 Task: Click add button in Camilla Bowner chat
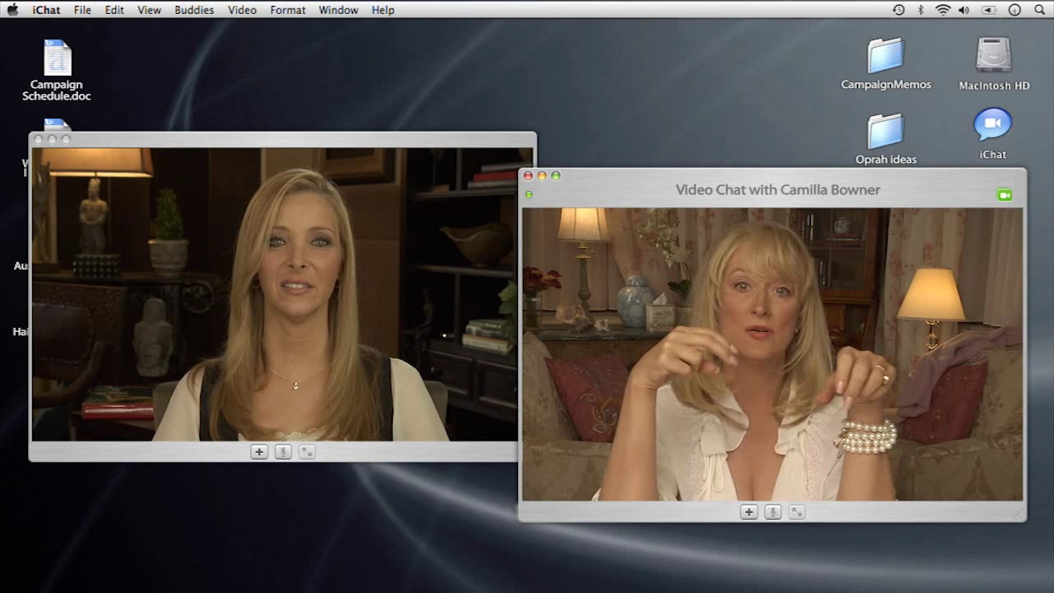[749, 511]
